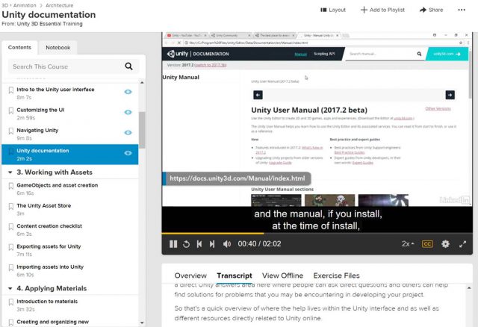
Task: Switch to the Notebook tab
Action: (58, 48)
